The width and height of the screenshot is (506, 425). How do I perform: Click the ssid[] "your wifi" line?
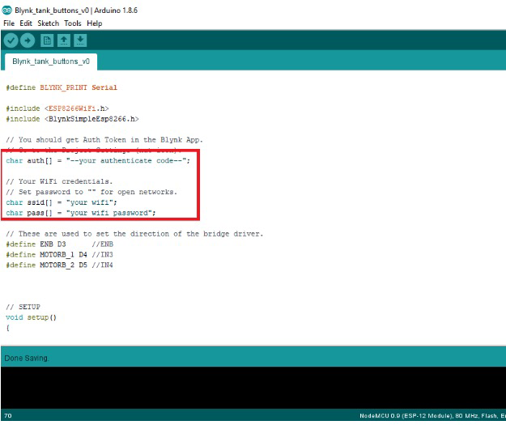pyautogui.click(x=62, y=202)
